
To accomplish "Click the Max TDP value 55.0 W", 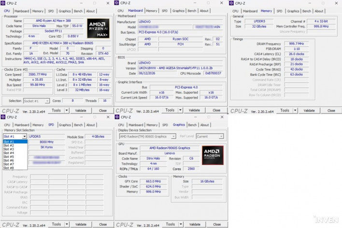I will coord(77,26).
